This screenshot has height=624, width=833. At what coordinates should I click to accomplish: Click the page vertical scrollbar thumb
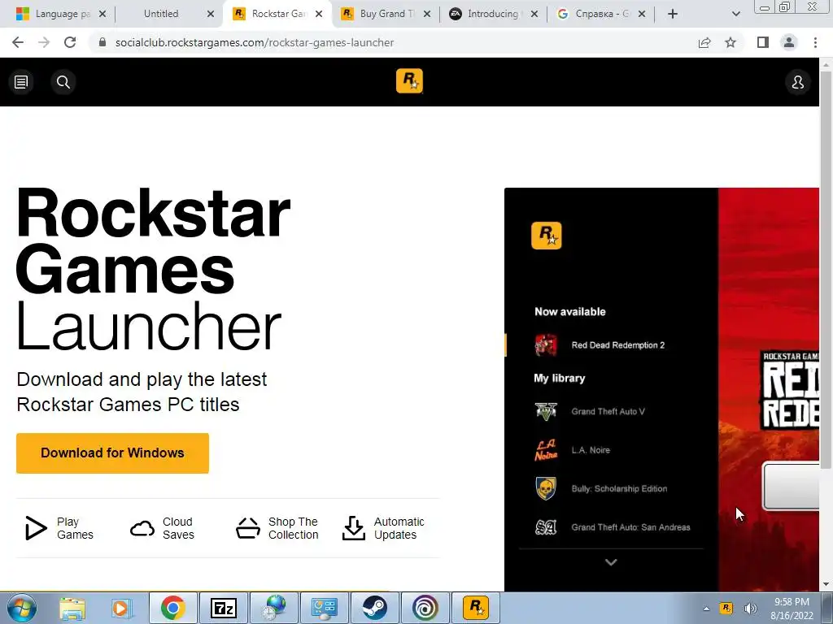coord(826,270)
